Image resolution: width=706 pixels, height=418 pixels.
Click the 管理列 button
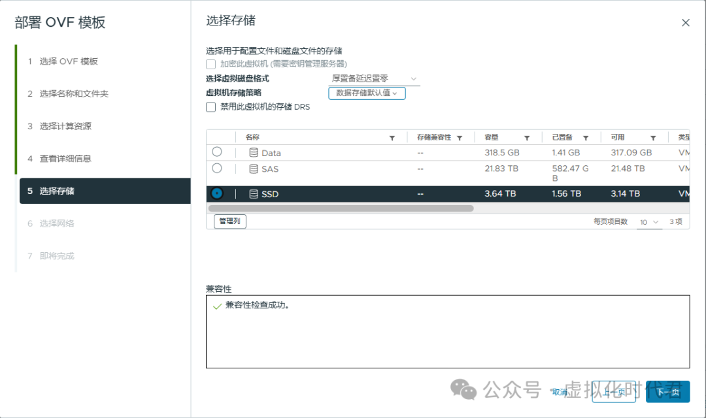[230, 221]
